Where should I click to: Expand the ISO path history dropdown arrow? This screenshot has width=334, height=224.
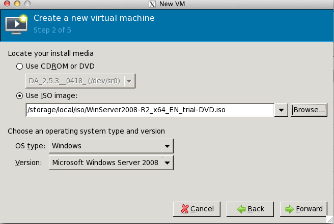coord(281,110)
